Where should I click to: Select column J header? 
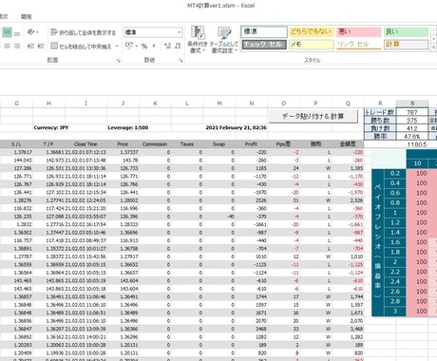coord(123,104)
